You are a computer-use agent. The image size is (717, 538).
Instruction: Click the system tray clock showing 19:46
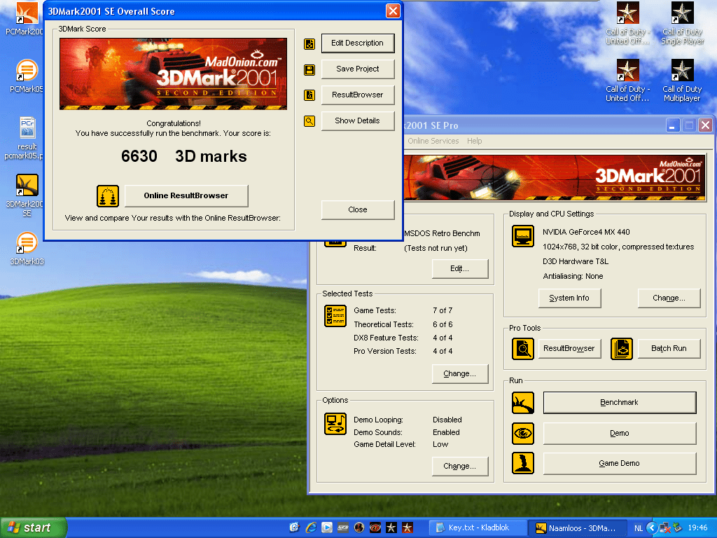click(x=697, y=528)
